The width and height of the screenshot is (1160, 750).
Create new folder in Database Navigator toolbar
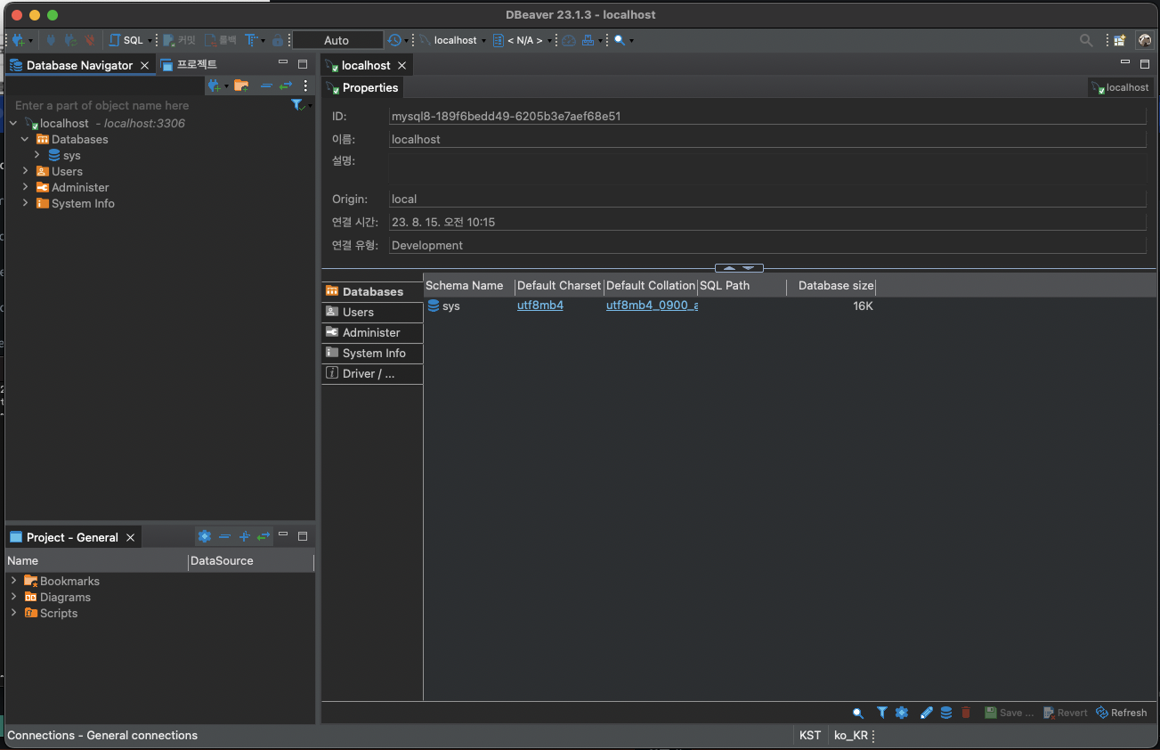[x=241, y=86]
